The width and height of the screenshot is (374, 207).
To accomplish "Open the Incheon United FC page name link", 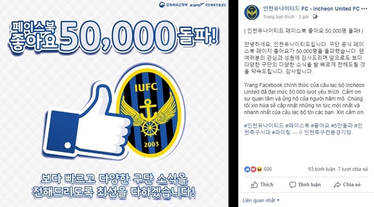I will [x=311, y=9].
